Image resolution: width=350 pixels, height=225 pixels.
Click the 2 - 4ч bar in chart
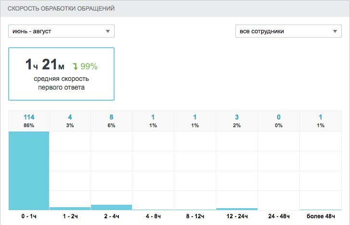[111, 207]
